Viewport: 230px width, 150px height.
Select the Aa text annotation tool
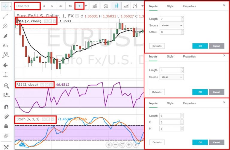tap(5, 46)
